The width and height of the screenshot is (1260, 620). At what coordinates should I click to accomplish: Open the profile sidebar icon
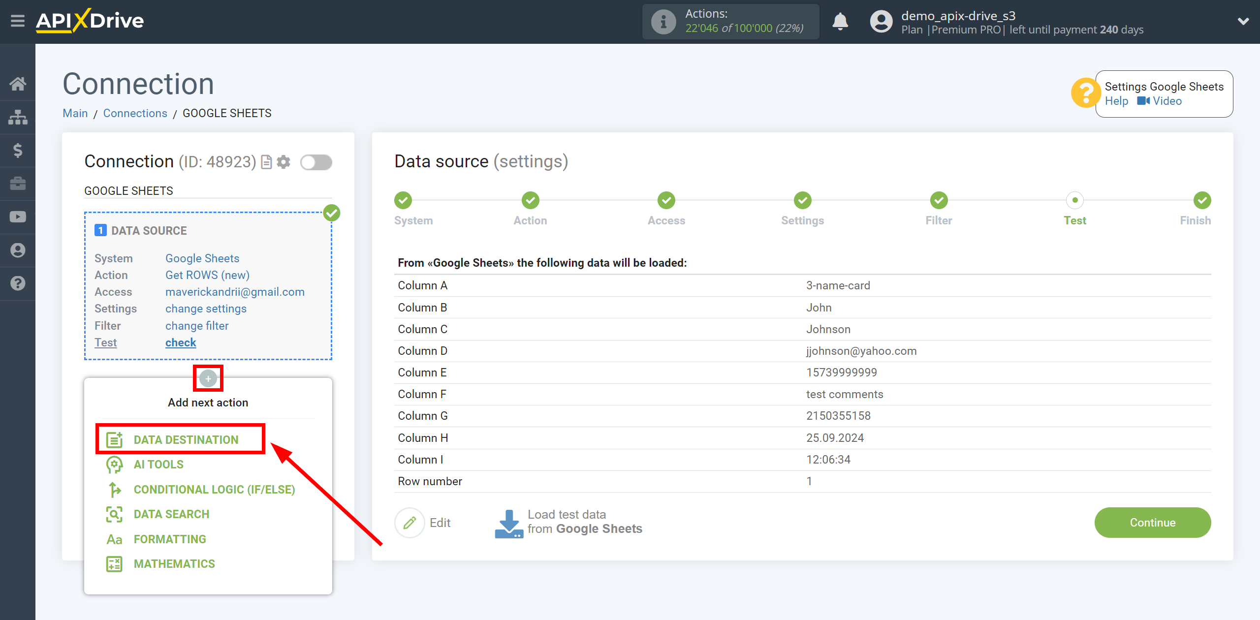(x=18, y=250)
